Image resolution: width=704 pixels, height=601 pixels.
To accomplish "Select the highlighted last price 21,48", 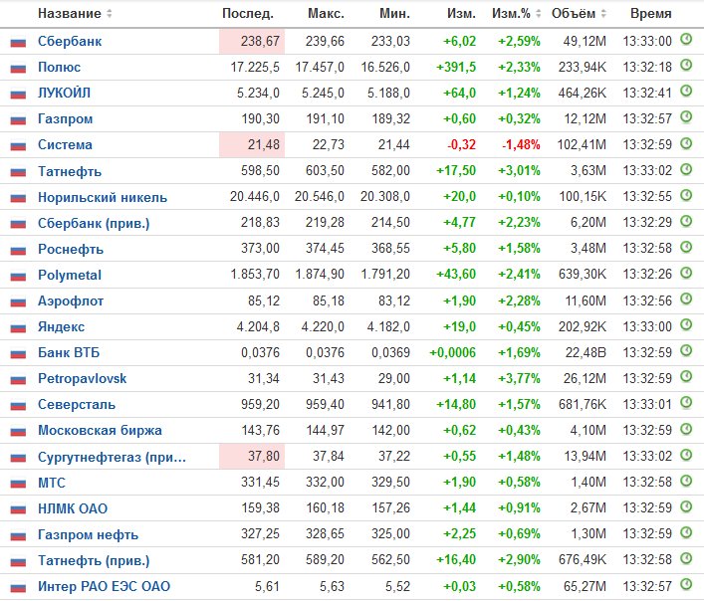I will click(252, 145).
